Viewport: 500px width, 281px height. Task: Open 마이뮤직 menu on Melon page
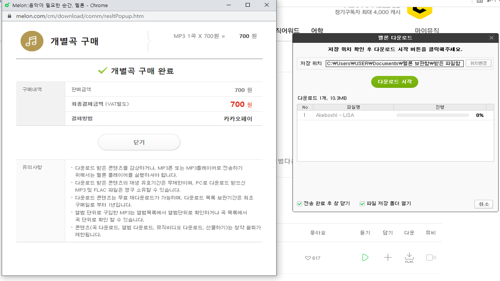[427, 30]
